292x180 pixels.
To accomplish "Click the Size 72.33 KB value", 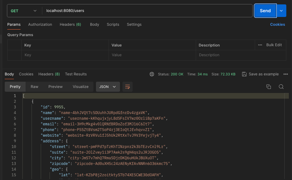I will pos(223,74).
